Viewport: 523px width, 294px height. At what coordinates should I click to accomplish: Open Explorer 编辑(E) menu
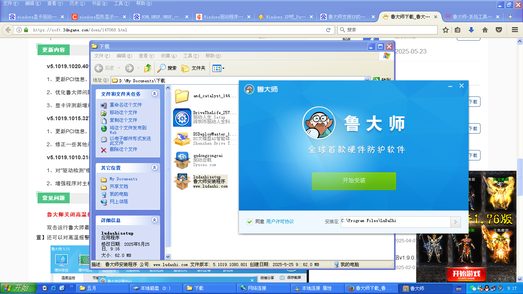(124, 56)
